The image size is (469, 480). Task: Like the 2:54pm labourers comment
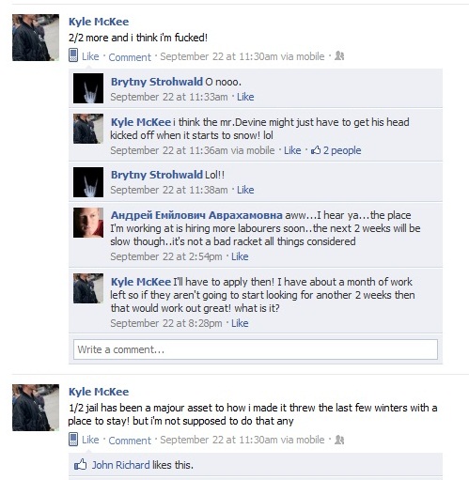tap(240, 256)
